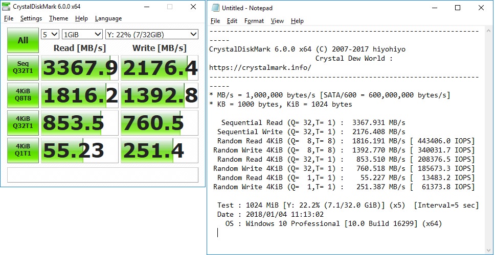
Task: Open CrystalDiskMark Theme menu
Action: (x=58, y=18)
